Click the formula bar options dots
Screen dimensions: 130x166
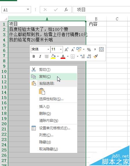click(x=35, y=10)
